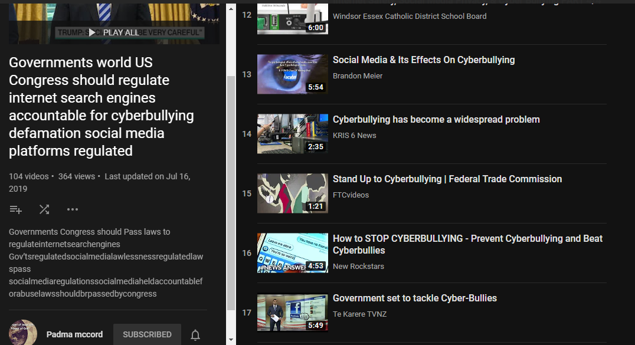
Task: Open 'Government set to tackle Cyber-Bullies' title
Action: [x=415, y=298]
